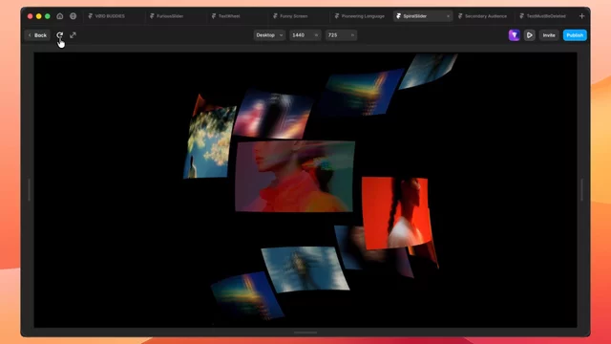This screenshot has width=611, height=344.
Task: Grab the bottom preview resize handle
Action: point(305,333)
